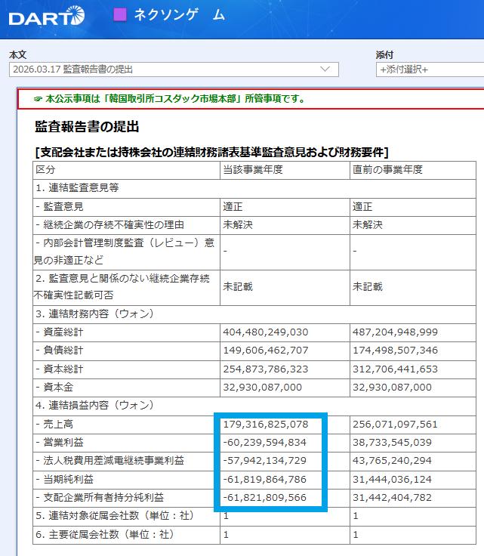Click the 継続企業の存続不確実性の理由 row label
484x556 pixels.
[109, 225]
